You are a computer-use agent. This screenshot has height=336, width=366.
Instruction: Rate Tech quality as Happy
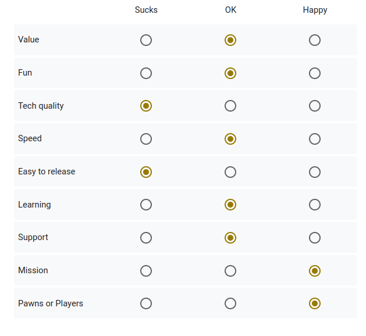pos(315,106)
